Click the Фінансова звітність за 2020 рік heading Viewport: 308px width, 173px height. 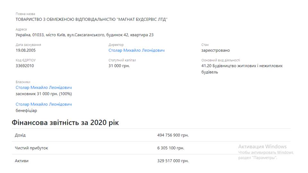(x=65, y=123)
